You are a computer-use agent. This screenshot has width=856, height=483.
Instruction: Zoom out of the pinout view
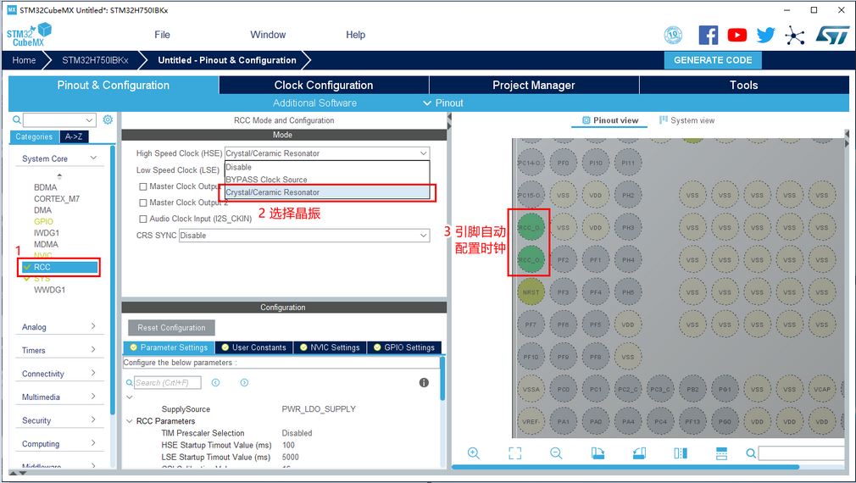coord(556,453)
